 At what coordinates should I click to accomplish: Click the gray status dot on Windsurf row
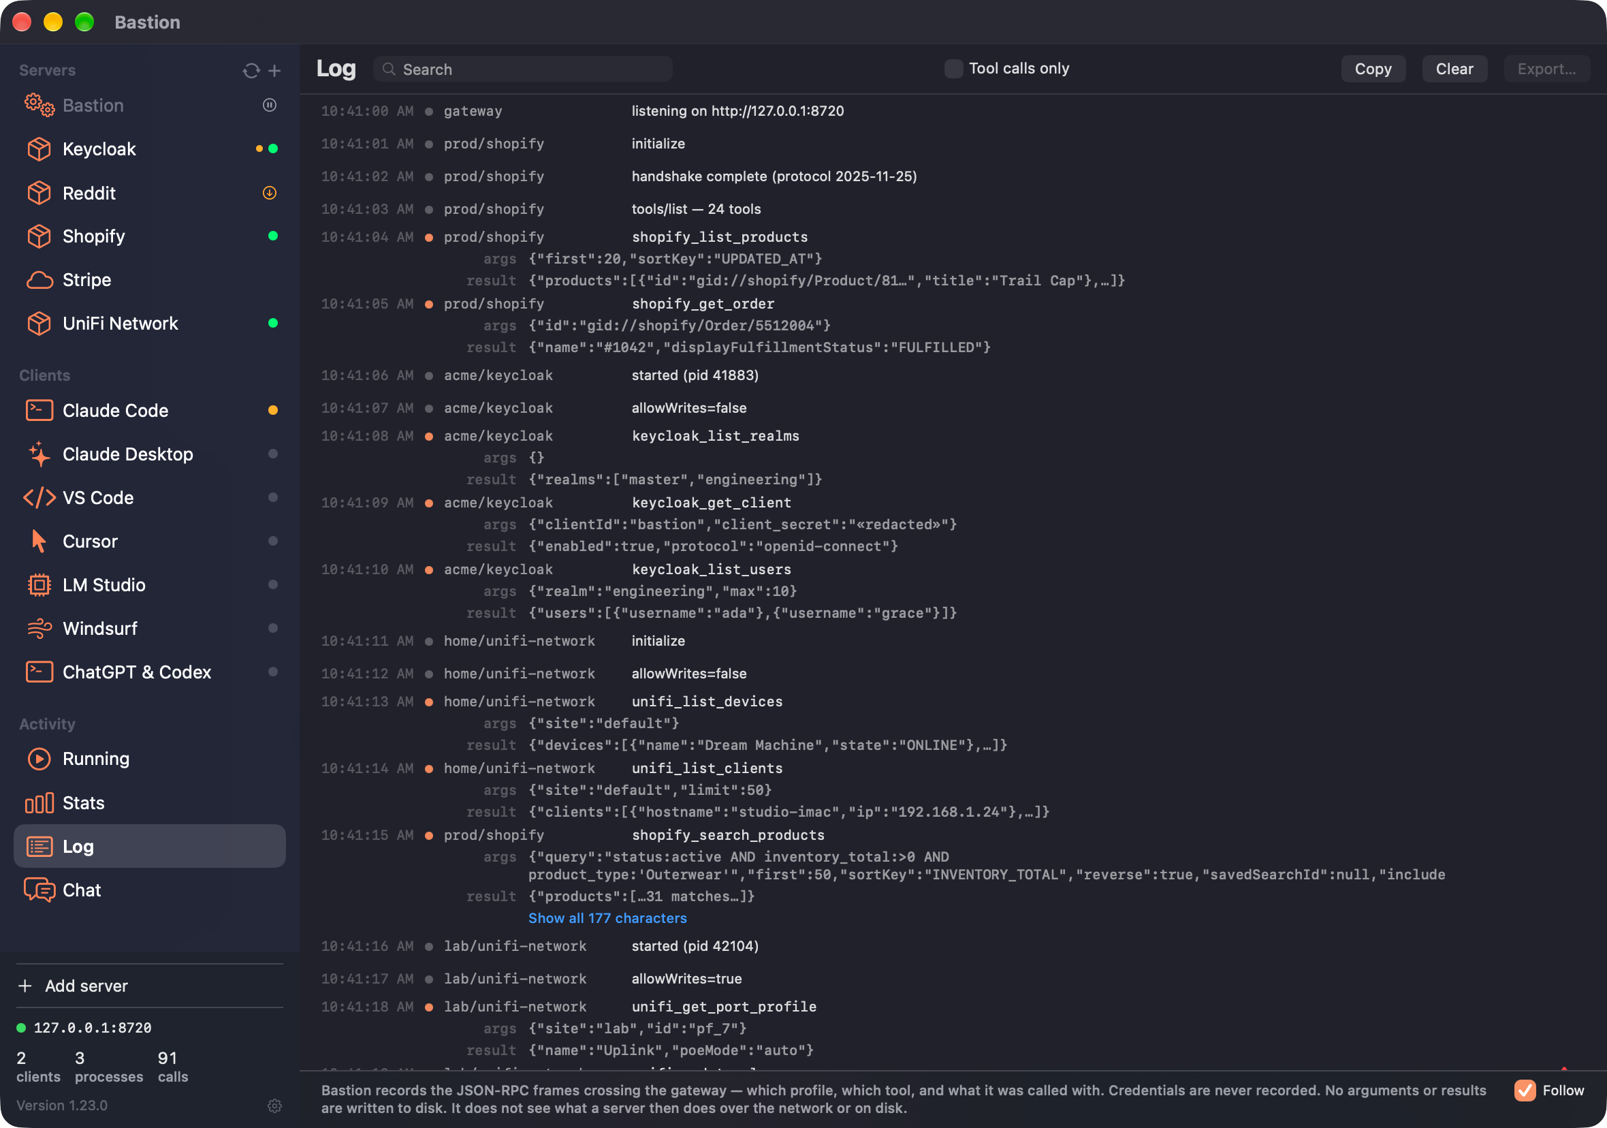[x=273, y=628]
